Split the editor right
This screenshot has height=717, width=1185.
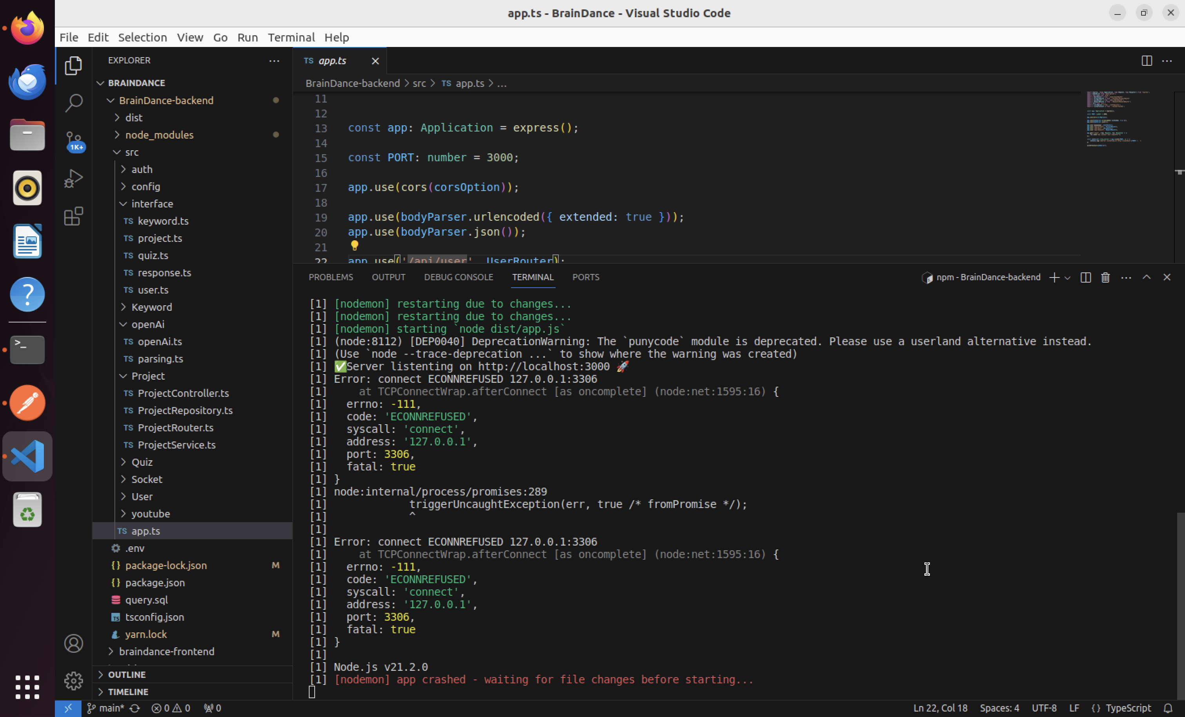tap(1147, 61)
